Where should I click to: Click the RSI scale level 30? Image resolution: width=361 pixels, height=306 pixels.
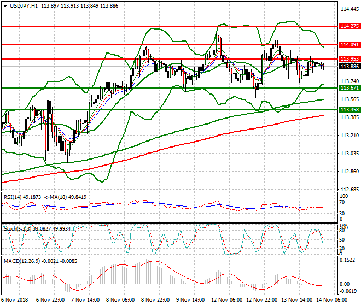pos(342,214)
